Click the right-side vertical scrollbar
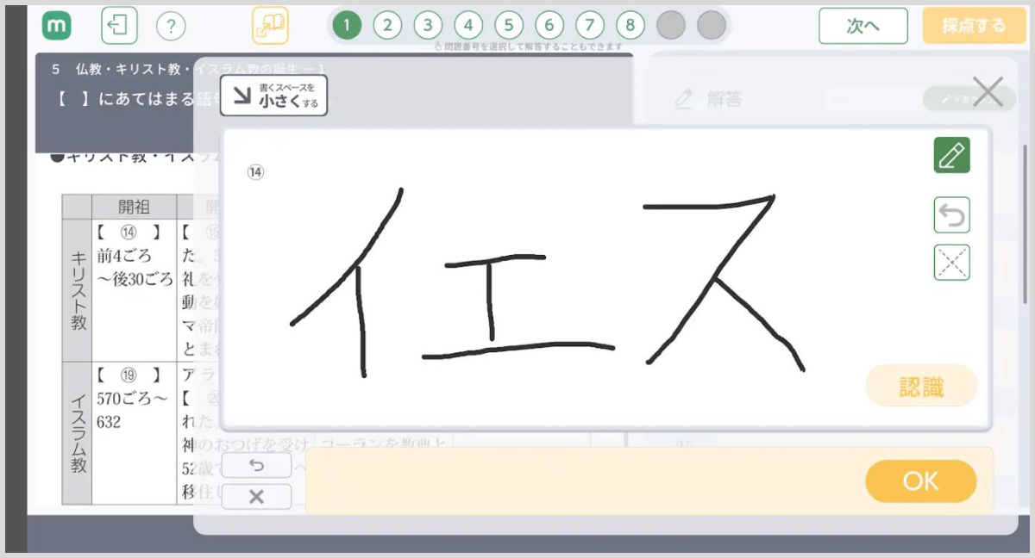 (x=1025, y=224)
